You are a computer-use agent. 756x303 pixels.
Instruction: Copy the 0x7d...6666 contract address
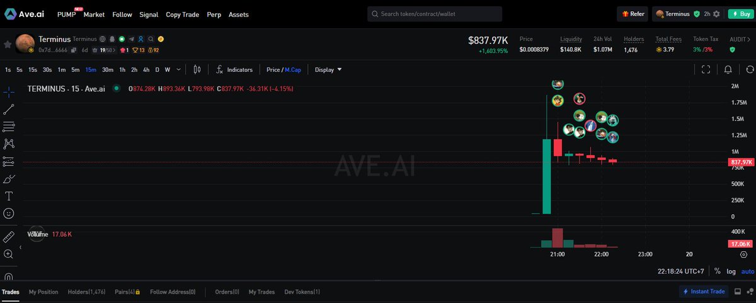(x=74, y=50)
